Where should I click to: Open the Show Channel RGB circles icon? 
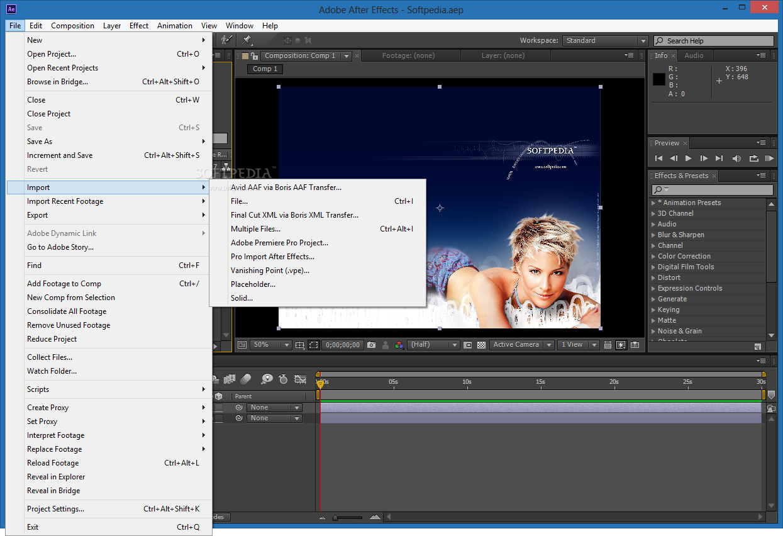[x=399, y=345]
